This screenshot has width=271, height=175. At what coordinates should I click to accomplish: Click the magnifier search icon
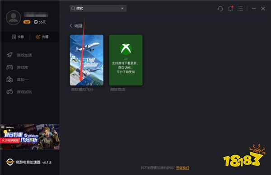click(x=73, y=8)
